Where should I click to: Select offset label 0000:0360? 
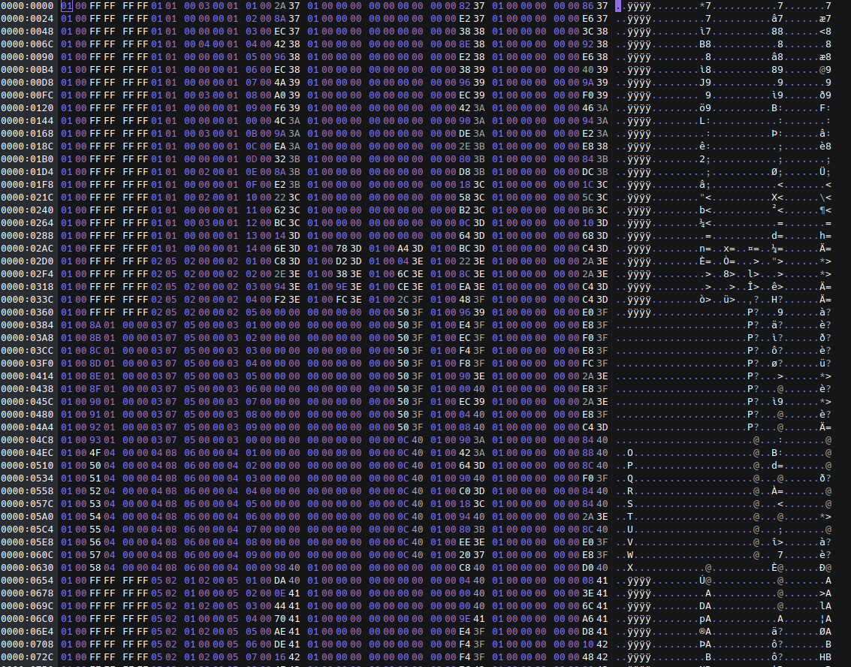27,312
